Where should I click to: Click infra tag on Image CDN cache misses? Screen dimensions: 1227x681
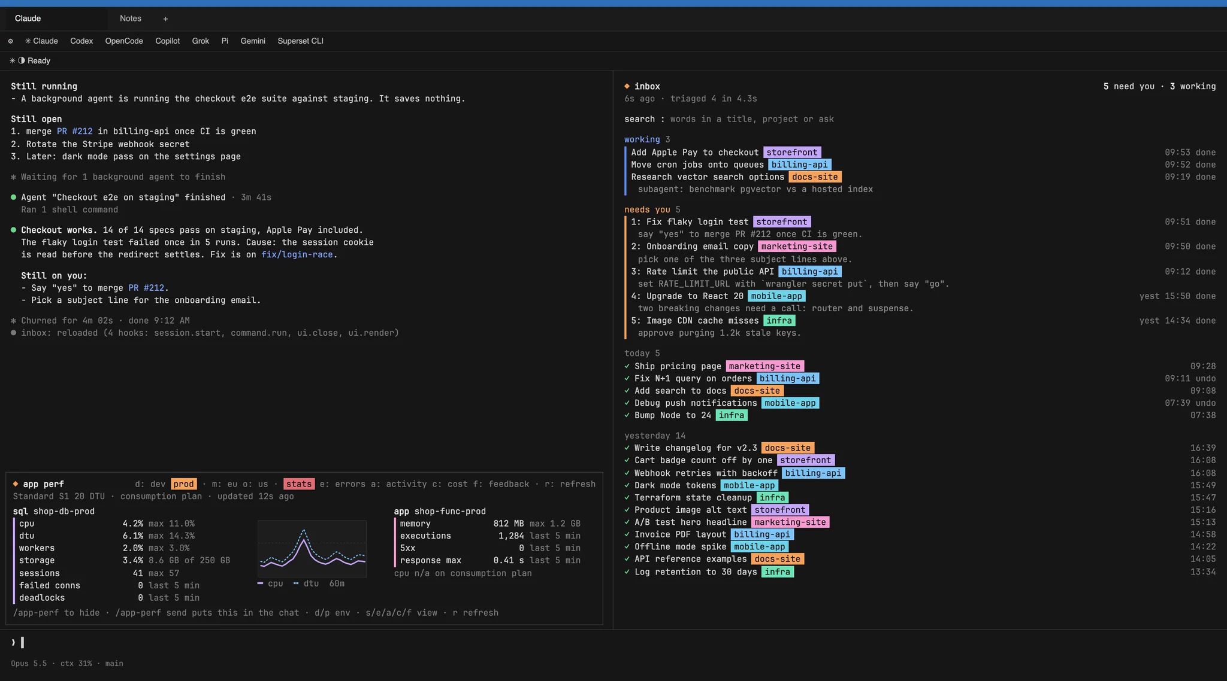pos(779,321)
